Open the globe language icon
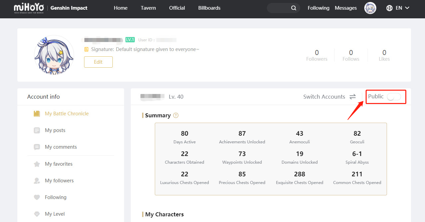The height and width of the screenshot is (222, 425). point(389,8)
